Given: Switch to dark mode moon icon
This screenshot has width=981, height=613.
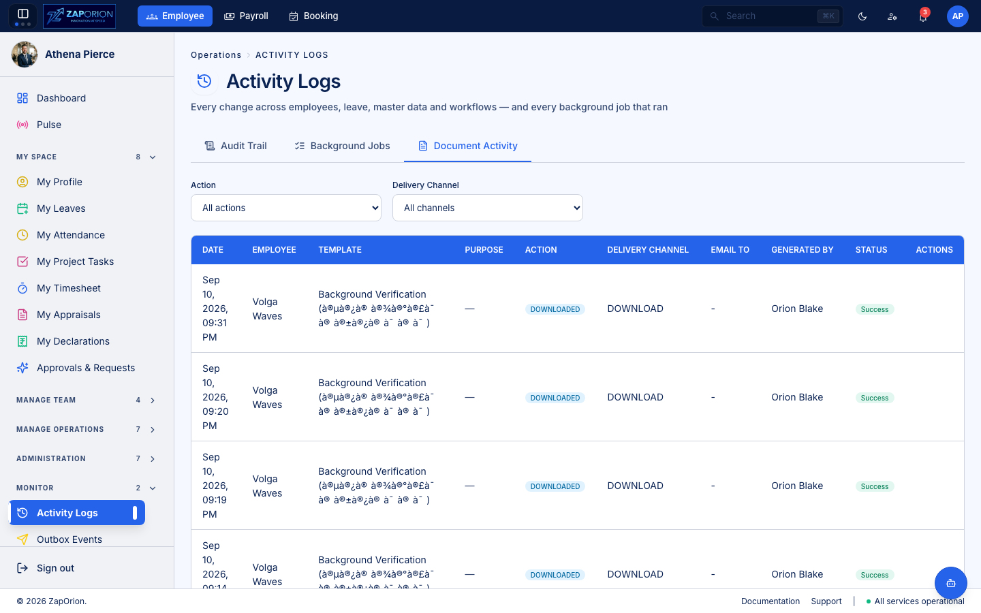Looking at the screenshot, I should pyautogui.click(x=862, y=16).
